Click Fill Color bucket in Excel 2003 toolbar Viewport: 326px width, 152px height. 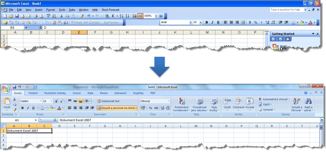tap(302, 22)
